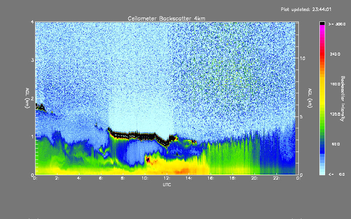Viewport: 351px width, 219px height.
Task: Select the 'UTC' x-axis label
Action: (167, 184)
